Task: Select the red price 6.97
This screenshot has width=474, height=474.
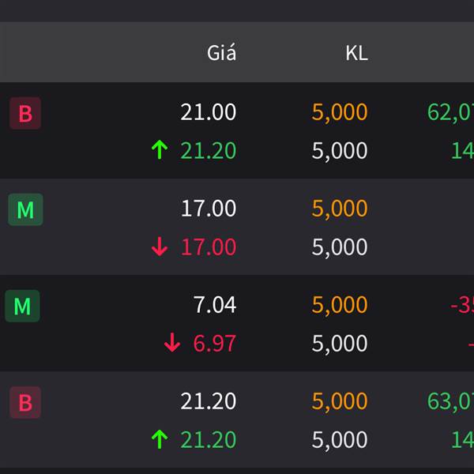Action: point(215,344)
